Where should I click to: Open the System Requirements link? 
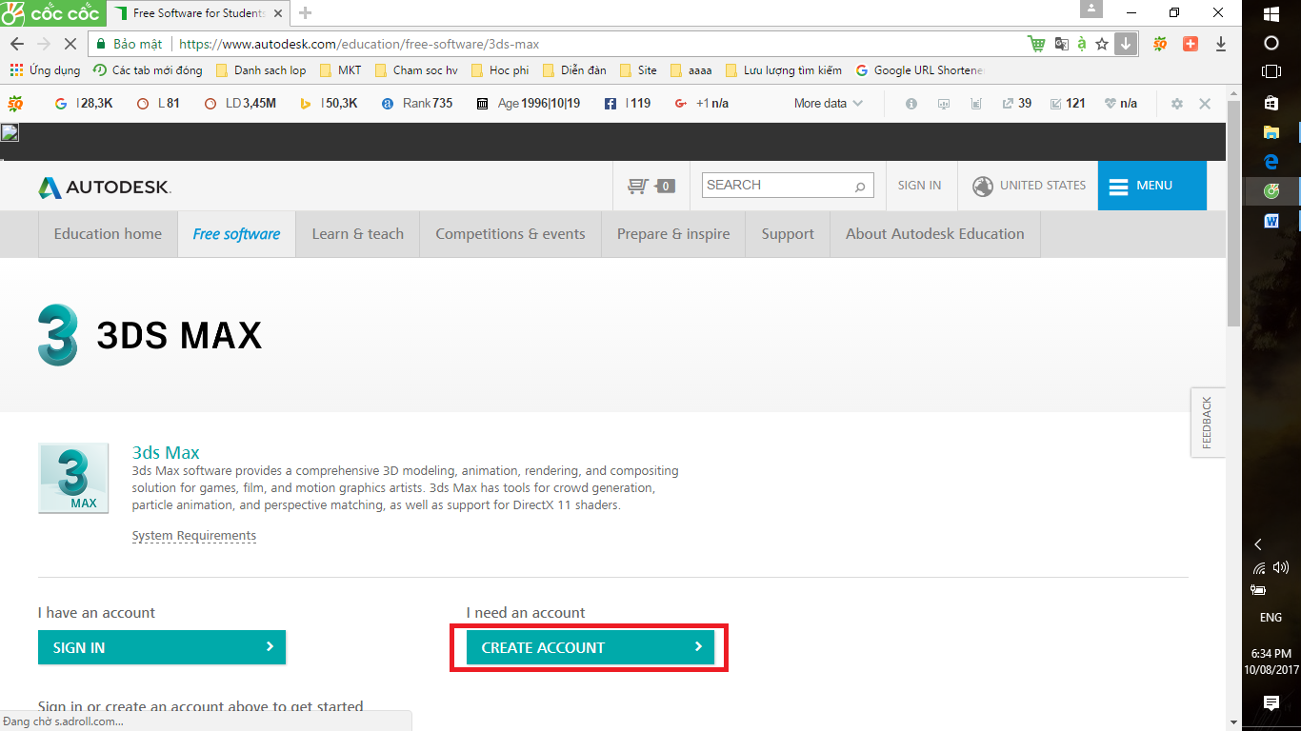click(194, 536)
